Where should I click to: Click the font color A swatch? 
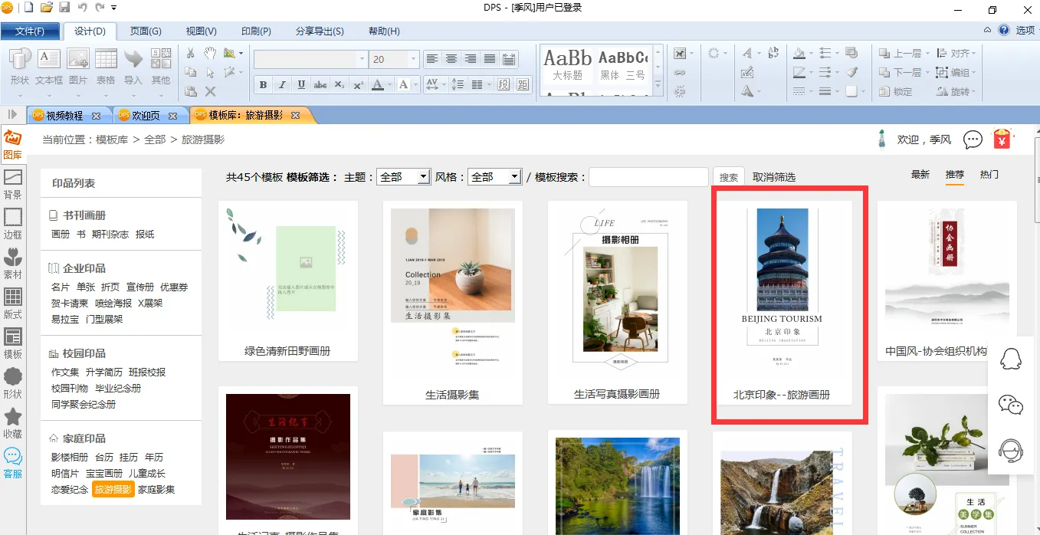click(377, 84)
